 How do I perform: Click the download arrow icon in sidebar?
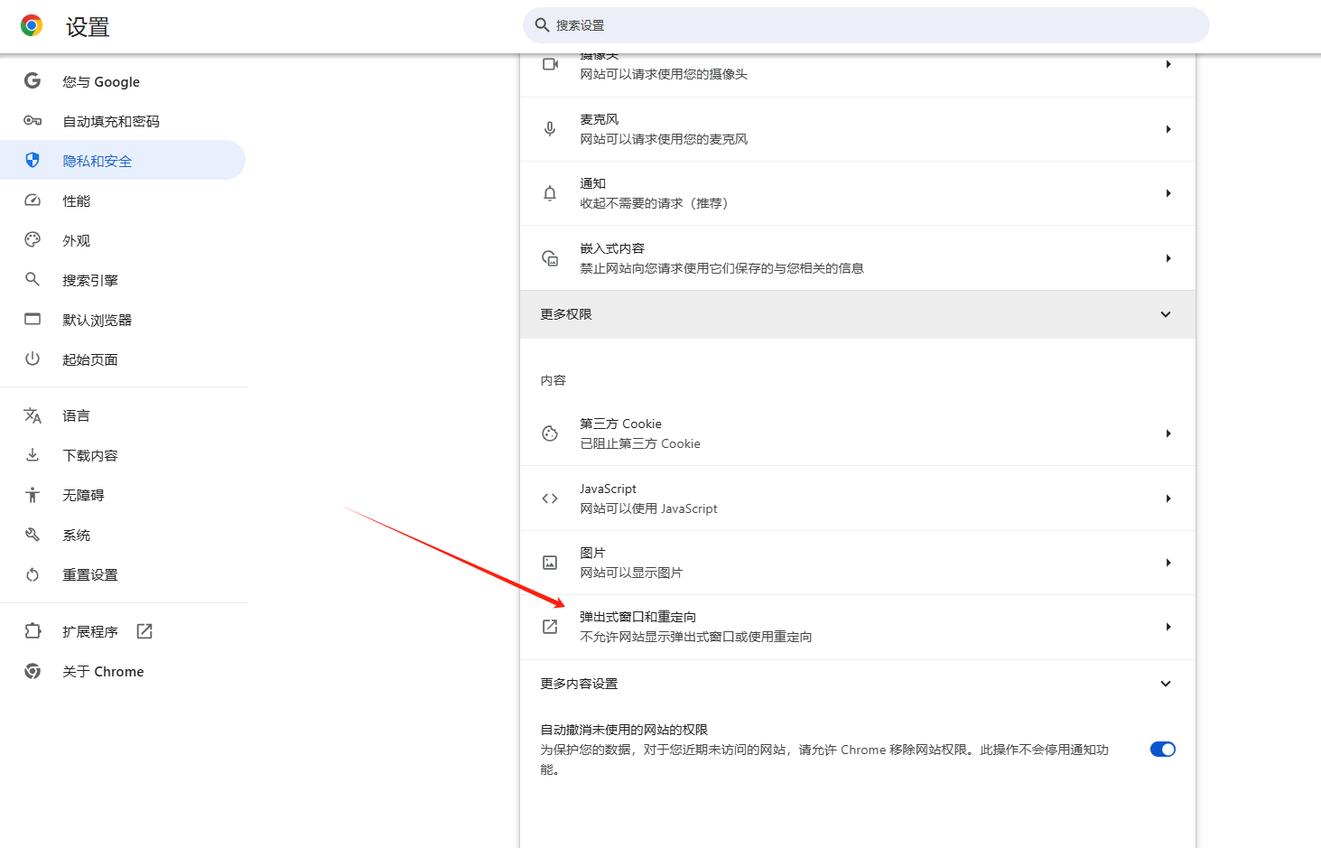point(33,455)
